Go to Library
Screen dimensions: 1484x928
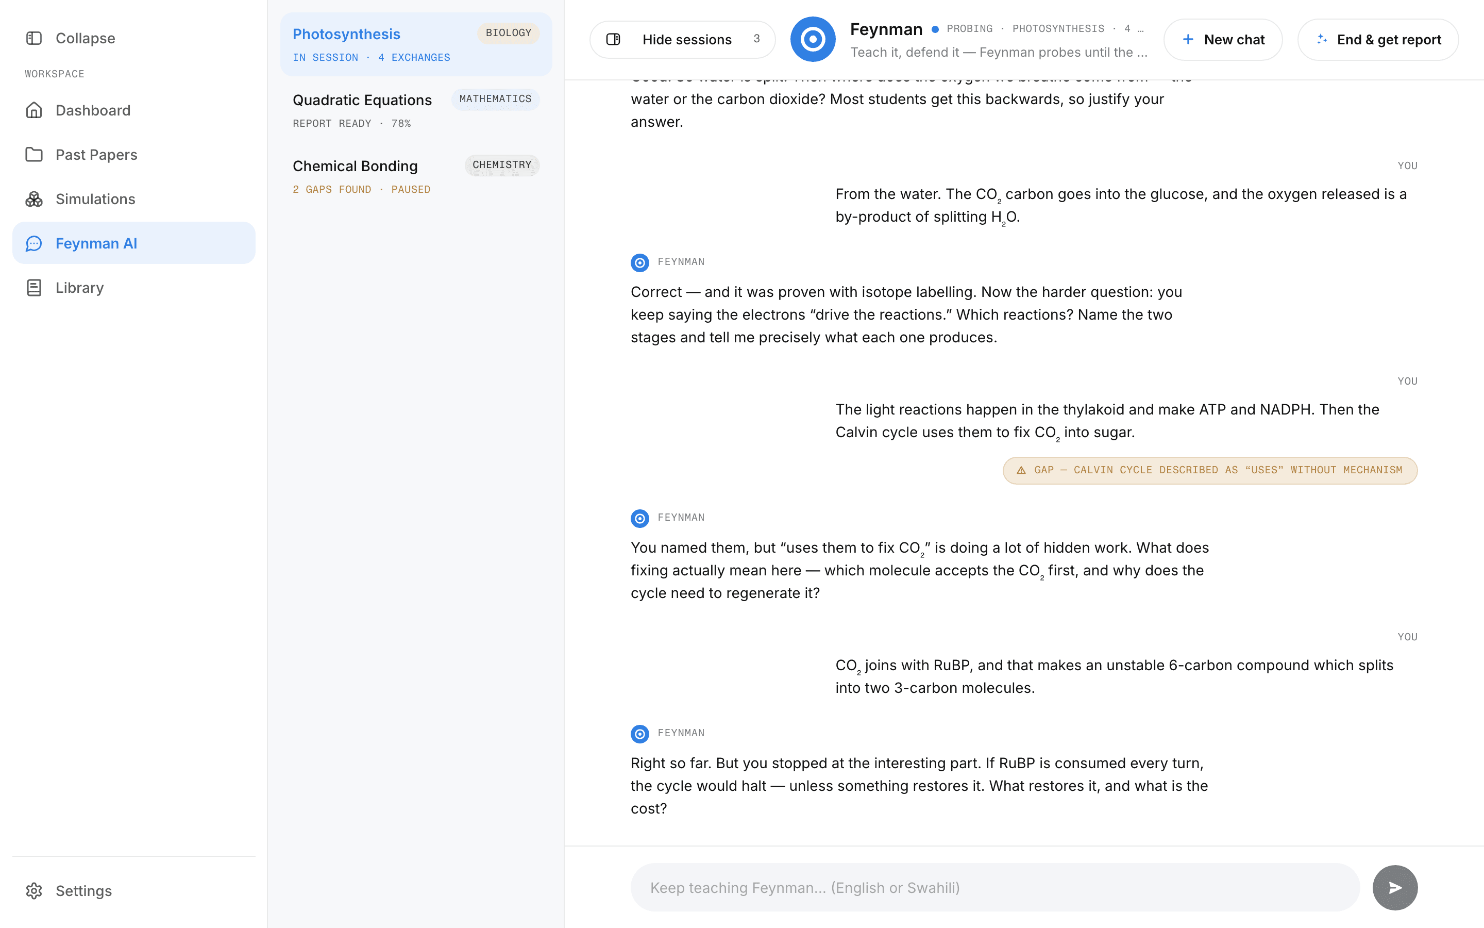133,287
